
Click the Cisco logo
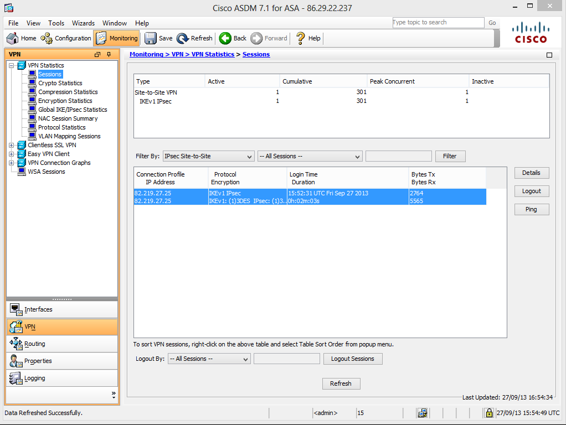[531, 33]
